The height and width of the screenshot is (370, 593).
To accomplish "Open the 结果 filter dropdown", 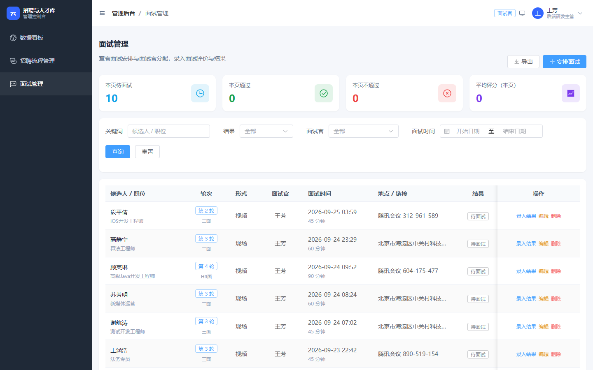I will pos(266,131).
